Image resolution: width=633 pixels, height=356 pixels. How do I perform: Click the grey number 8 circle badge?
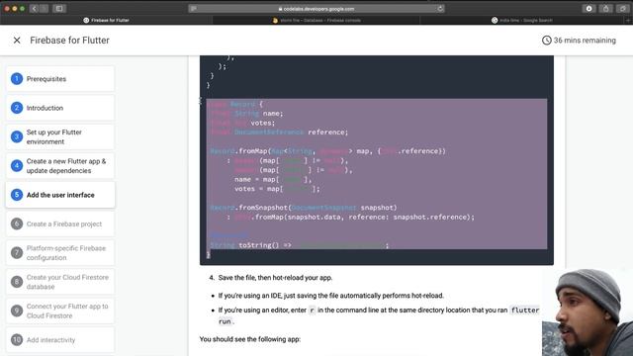[17, 282]
